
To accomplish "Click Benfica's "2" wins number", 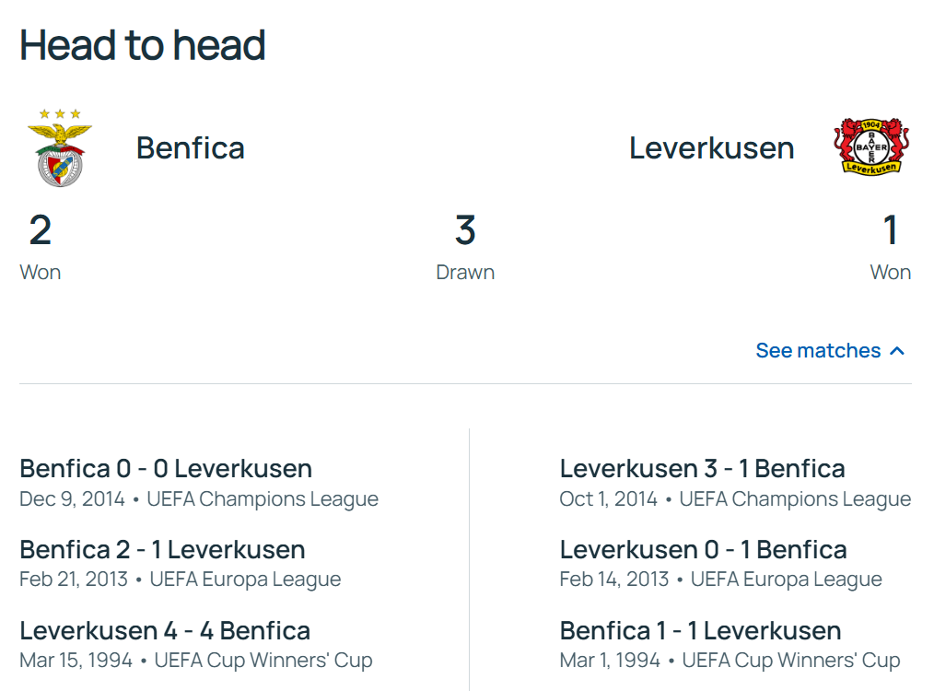I will [41, 230].
